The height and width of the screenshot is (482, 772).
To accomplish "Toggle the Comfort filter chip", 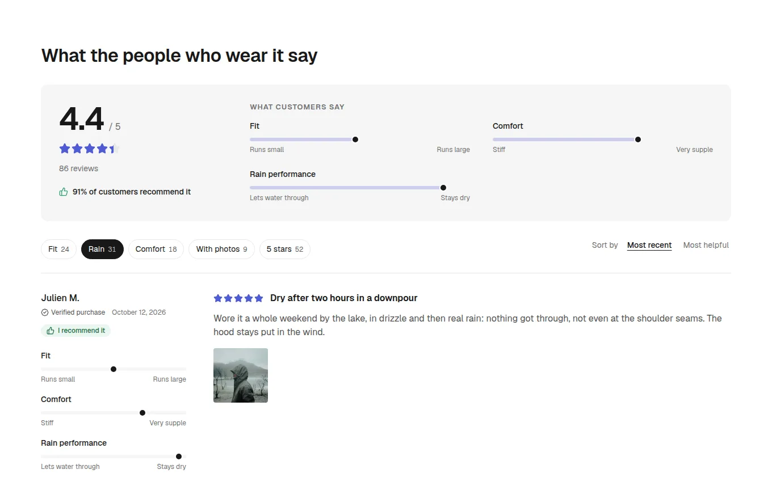I will click(156, 249).
